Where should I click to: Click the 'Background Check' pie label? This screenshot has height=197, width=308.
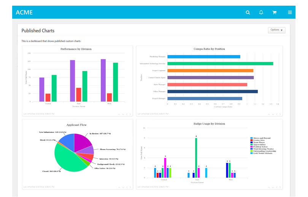coord(111,164)
